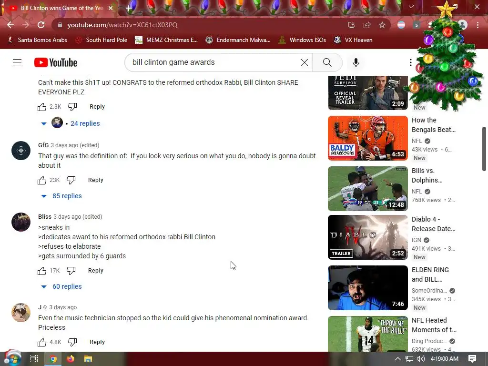Viewport: 488px width, 366px height.
Task: Close the Bill Clinton YouTube tab
Action: [111, 8]
